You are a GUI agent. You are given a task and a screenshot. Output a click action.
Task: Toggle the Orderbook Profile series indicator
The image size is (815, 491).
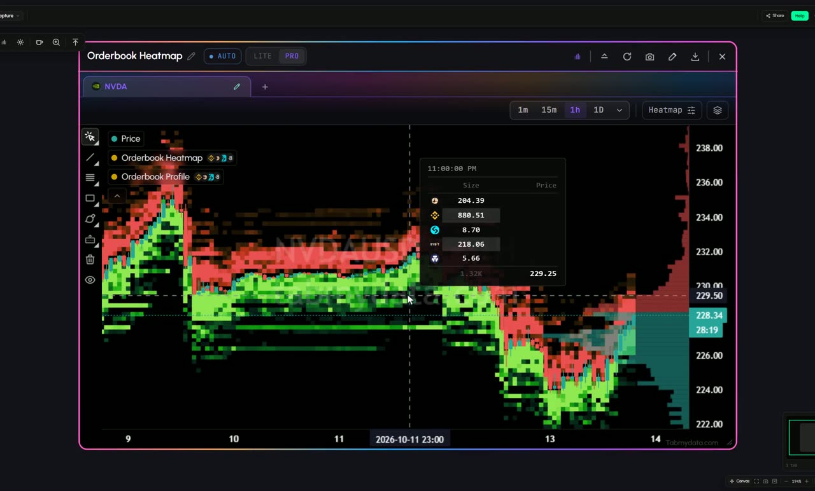tap(166, 177)
